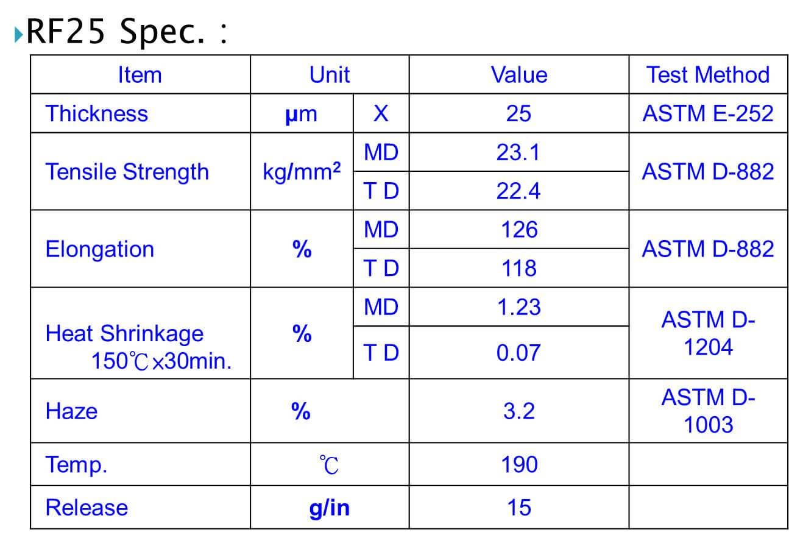
Task: Click the Release unit g/in cell
Action: point(330,508)
